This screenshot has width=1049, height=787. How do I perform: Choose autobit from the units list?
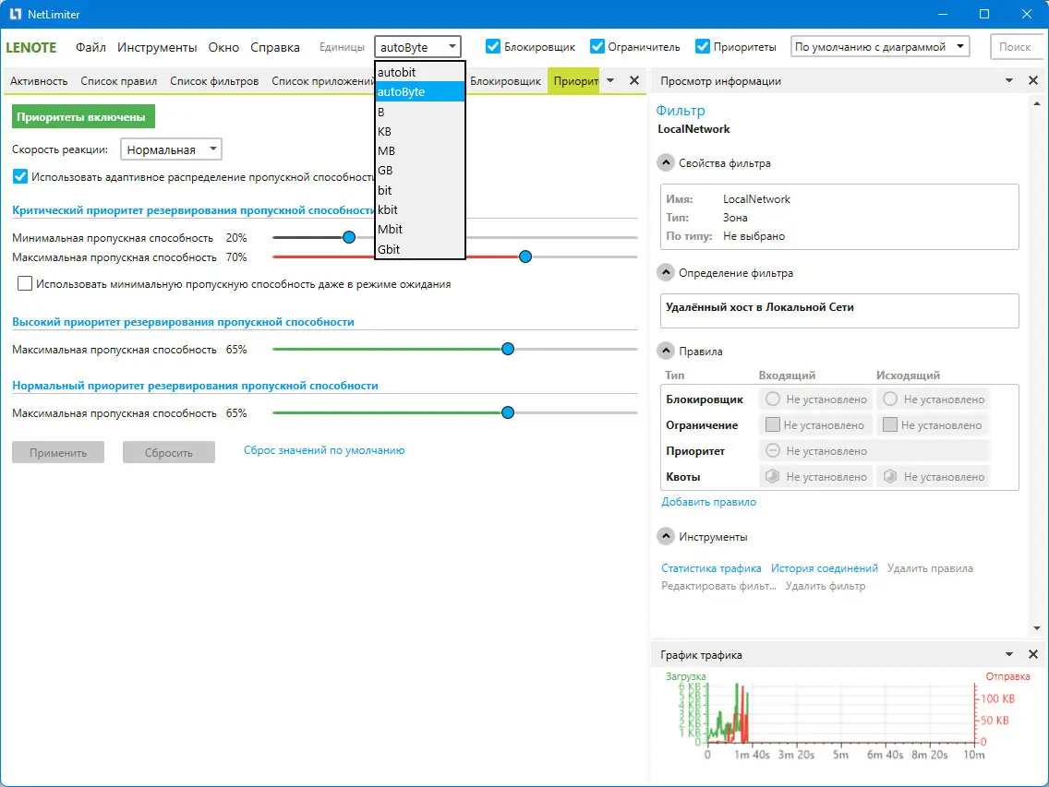tap(420, 72)
